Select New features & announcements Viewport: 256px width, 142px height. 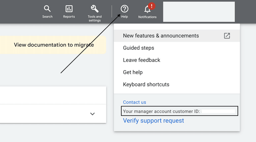pos(177,36)
